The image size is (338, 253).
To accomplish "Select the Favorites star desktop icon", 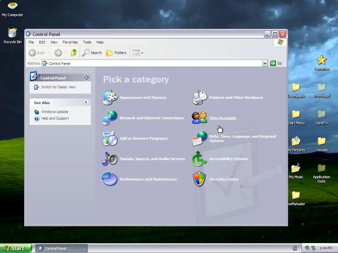I will pos(321,63).
